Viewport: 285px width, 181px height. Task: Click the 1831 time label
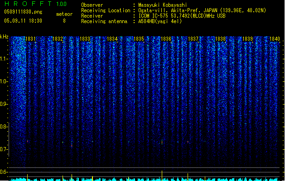tap(30, 39)
